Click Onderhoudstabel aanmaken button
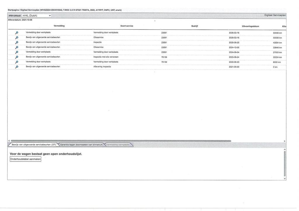 (x=25, y=159)
